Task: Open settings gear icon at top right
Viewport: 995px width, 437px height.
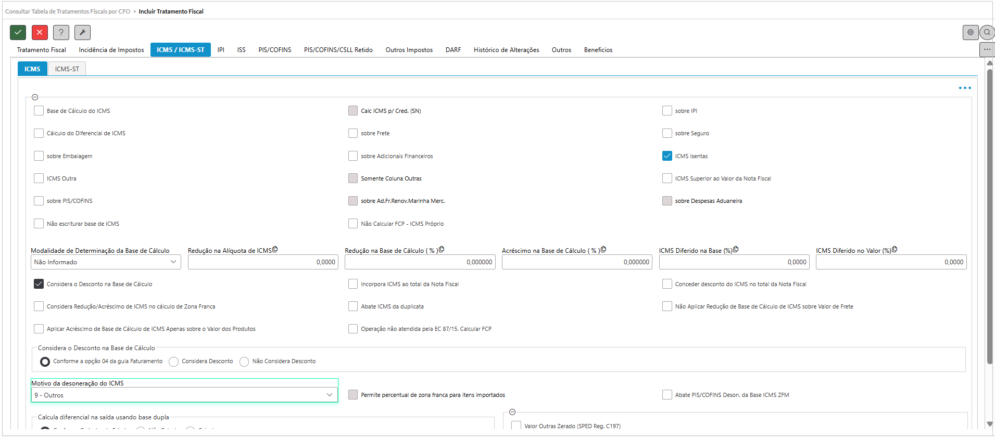Action: click(970, 32)
